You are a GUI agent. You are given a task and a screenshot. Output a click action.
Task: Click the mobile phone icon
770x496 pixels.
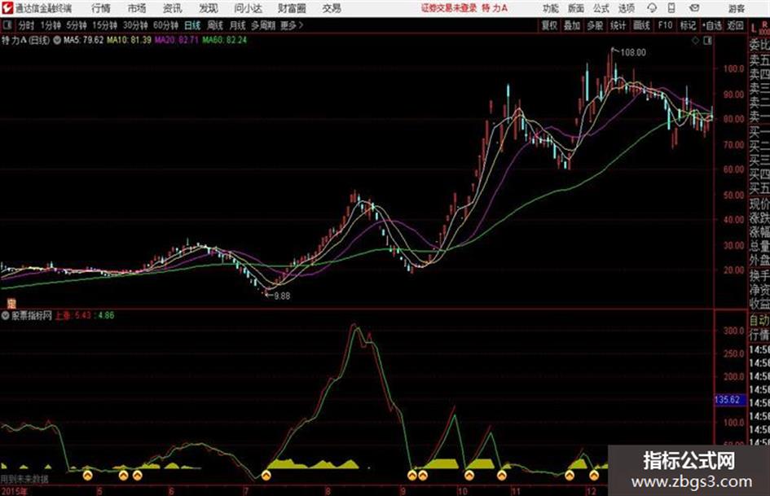click(671, 8)
